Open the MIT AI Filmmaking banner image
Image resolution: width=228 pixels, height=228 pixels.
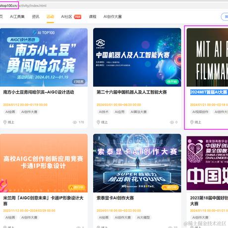coord(207,57)
